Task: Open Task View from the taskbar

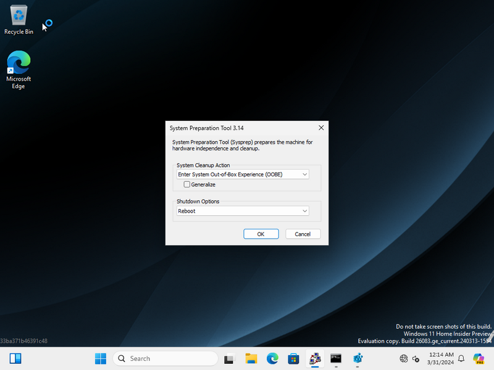Action: (x=230, y=358)
